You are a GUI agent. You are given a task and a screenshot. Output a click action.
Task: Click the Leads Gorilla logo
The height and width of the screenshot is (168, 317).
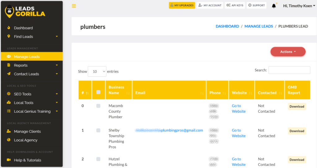click(25, 11)
